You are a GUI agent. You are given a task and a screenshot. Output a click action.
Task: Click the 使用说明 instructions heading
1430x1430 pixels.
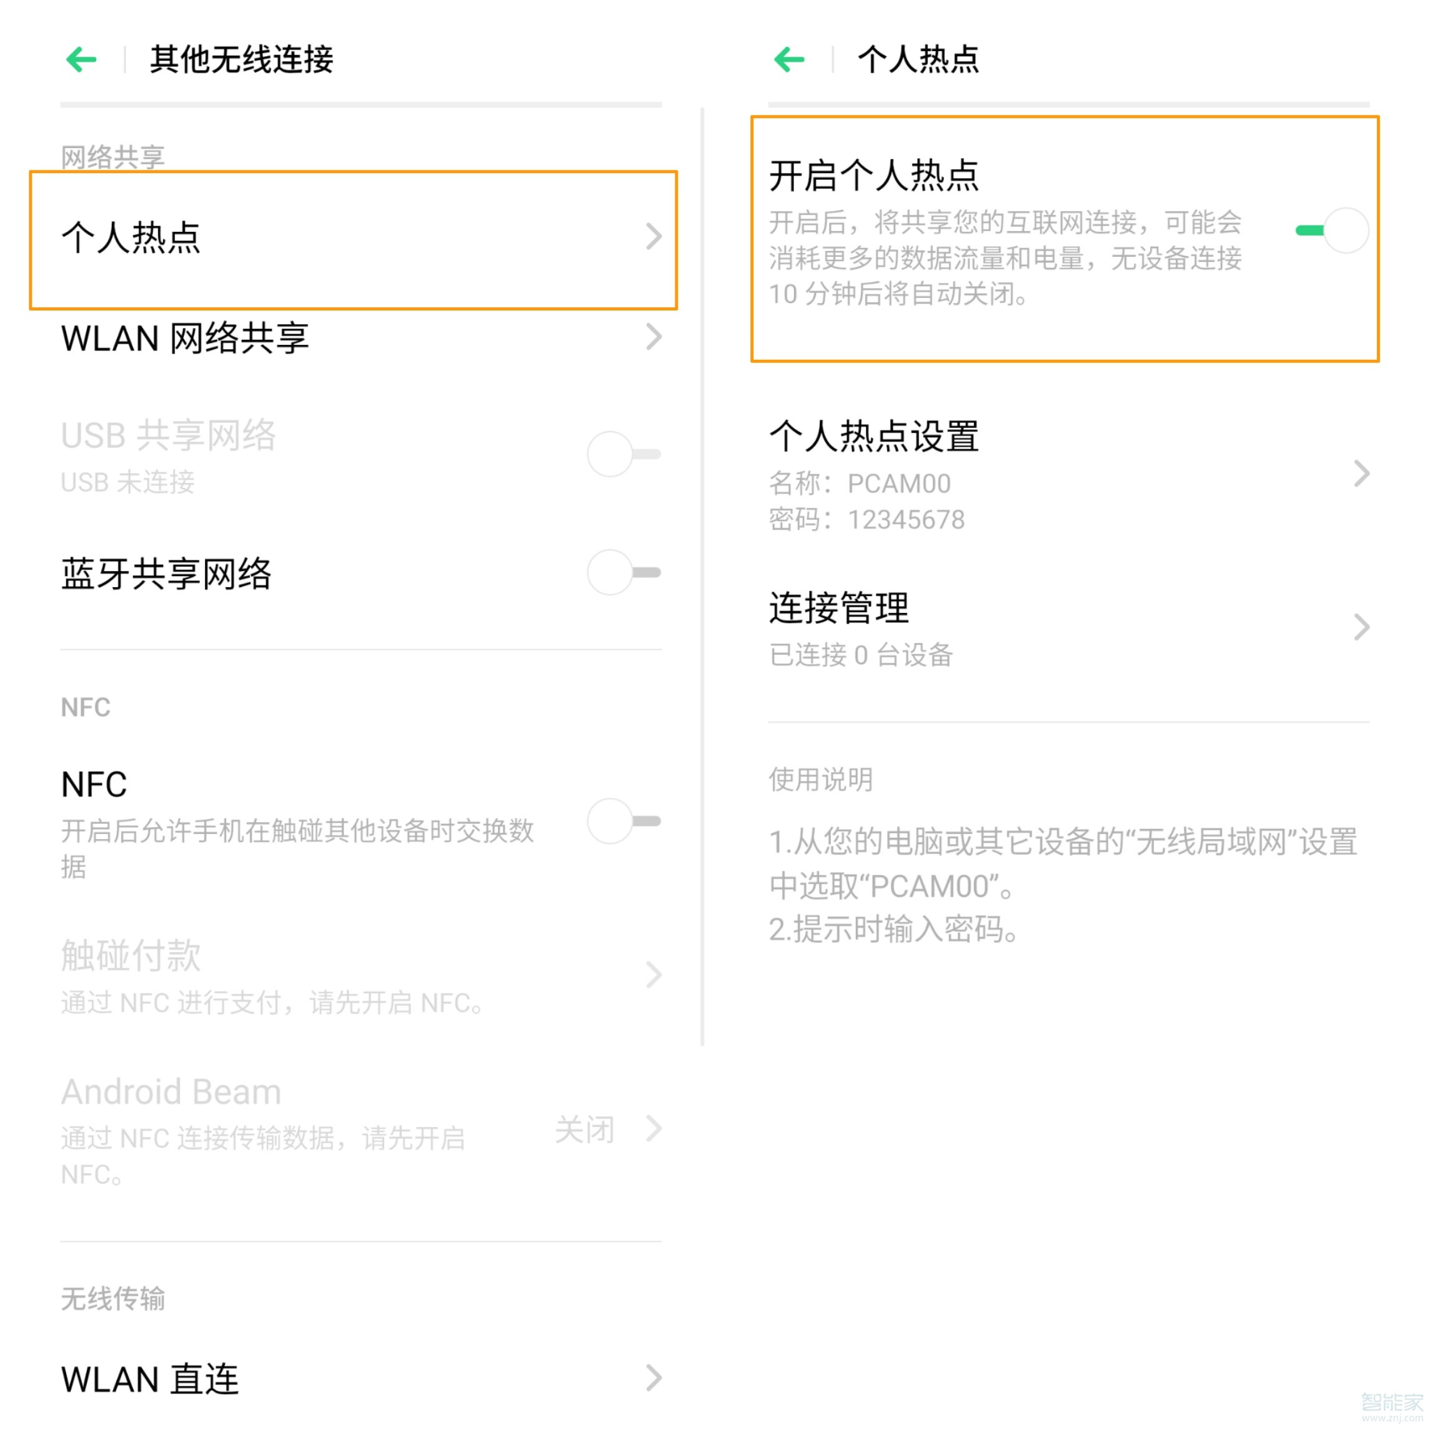pyautogui.click(x=820, y=778)
